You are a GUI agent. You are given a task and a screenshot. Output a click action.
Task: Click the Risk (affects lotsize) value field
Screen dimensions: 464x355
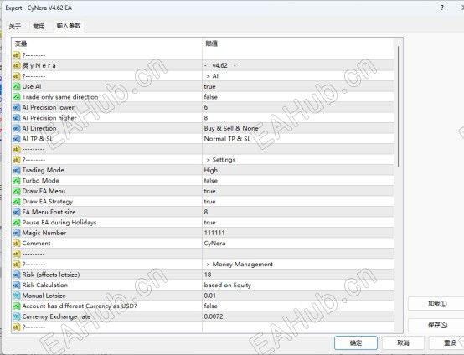(x=298, y=275)
